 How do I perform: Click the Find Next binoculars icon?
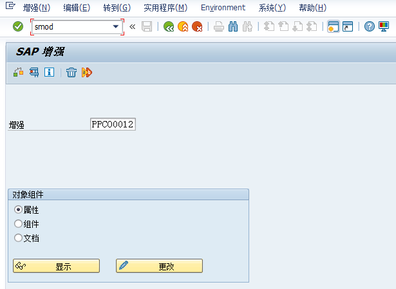tap(247, 26)
